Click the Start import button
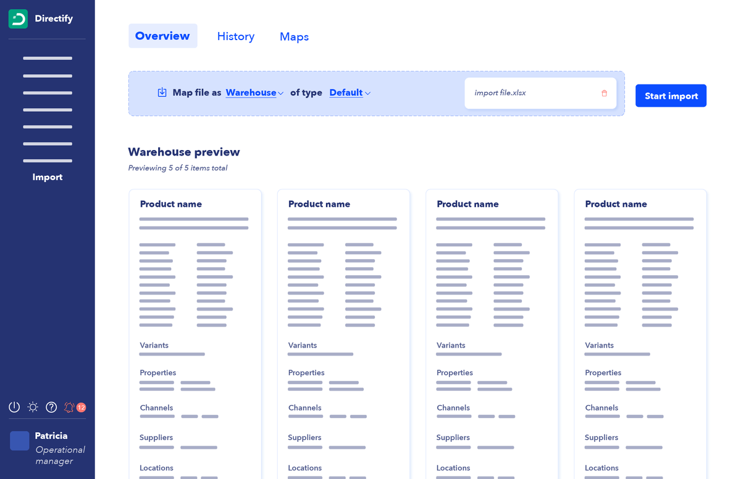 click(671, 96)
